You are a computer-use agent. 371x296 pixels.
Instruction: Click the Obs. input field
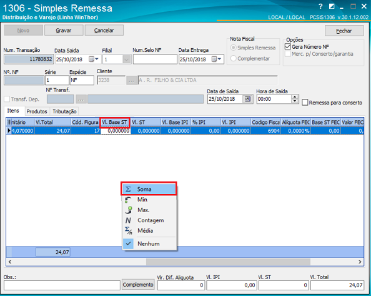(x=62, y=285)
